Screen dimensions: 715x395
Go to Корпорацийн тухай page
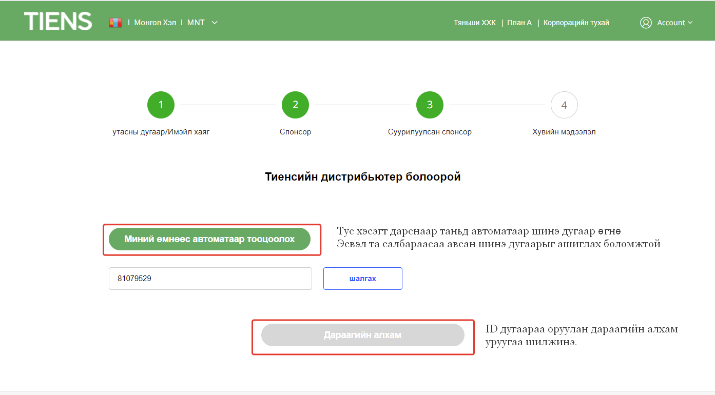(x=576, y=23)
